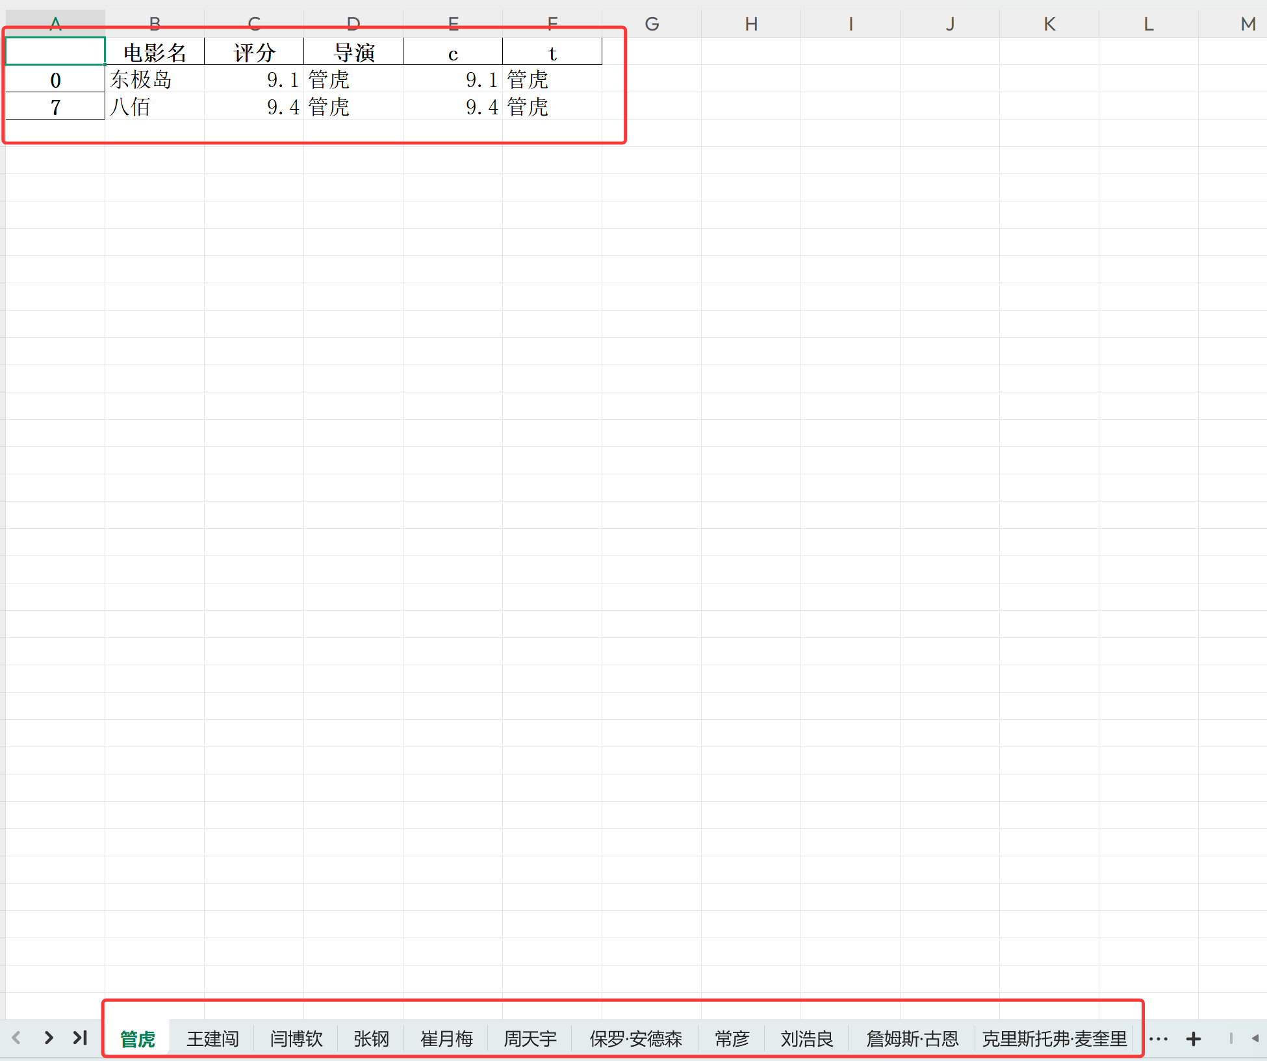Open the 周天宇 sheet tab

point(530,1039)
